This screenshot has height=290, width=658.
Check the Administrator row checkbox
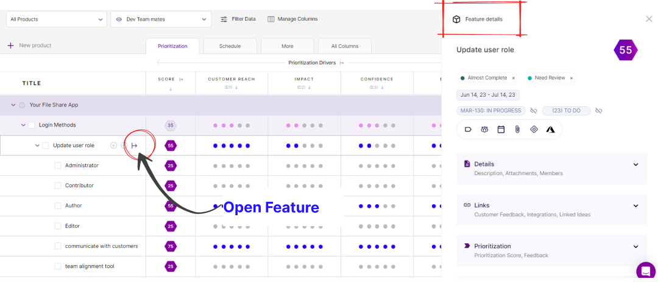(x=58, y=165)
